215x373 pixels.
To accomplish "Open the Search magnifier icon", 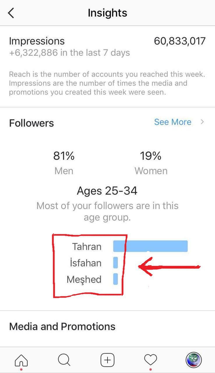I will pos(64,360).
